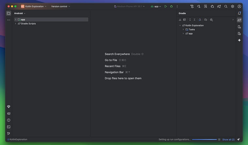Click Go to File hint text
This screenshot has height=145, width=248.
pos(111,60)
